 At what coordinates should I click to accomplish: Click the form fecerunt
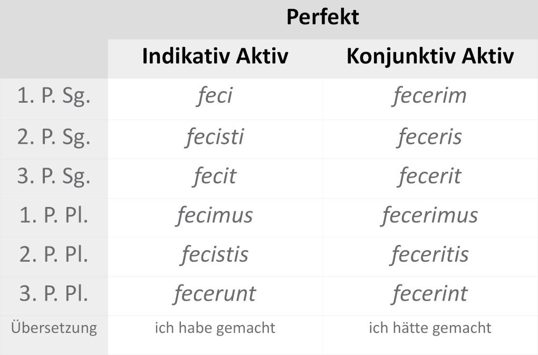pos(215,293)
